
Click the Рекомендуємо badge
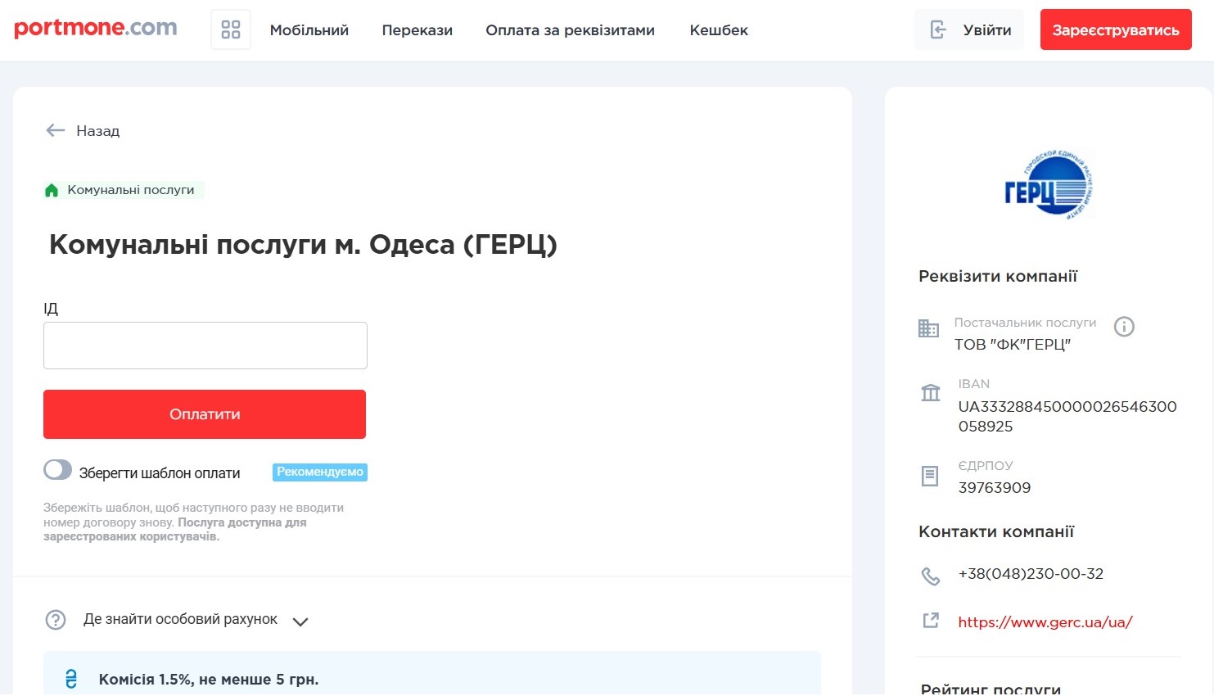click(320, 472)
